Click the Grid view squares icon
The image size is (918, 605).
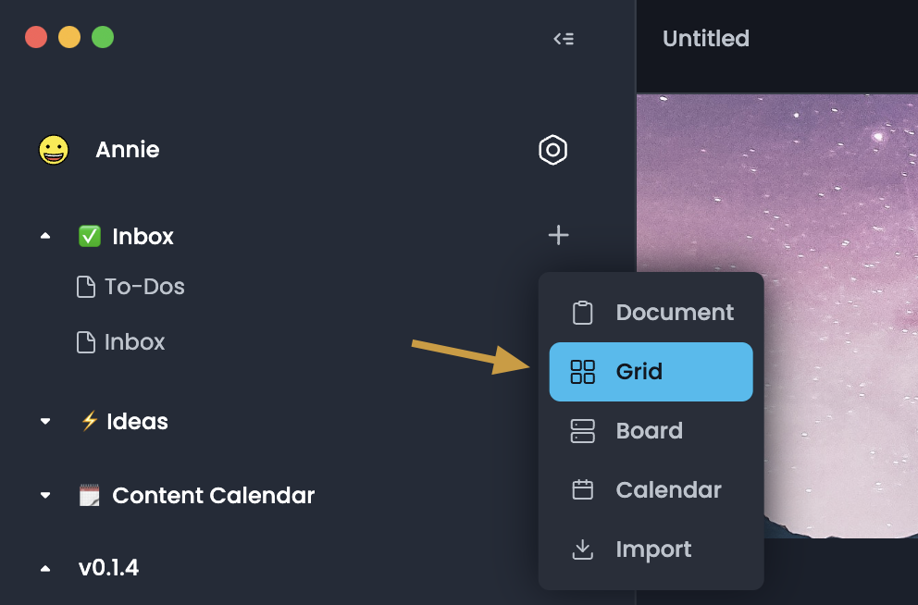click(x=583, y=372)
